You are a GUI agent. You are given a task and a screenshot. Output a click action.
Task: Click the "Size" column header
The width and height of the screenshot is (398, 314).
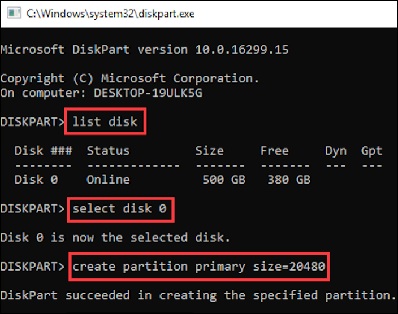(209, 151)
